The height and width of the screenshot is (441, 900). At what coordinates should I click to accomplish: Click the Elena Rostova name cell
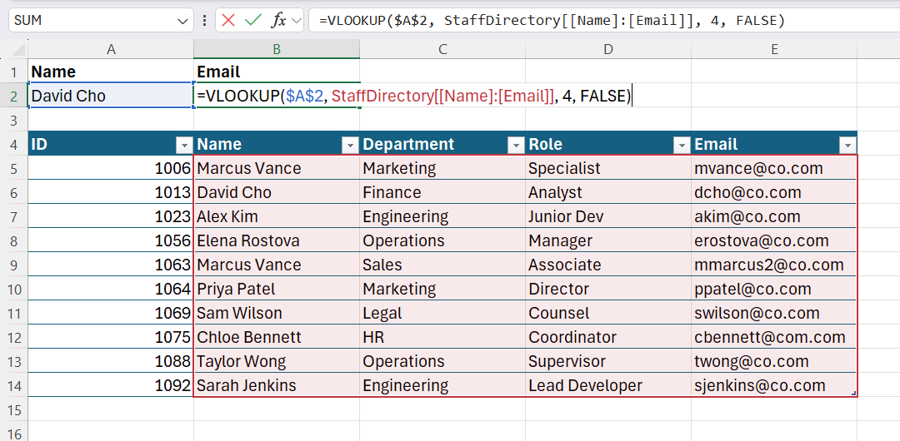click(x=277, y=240)
